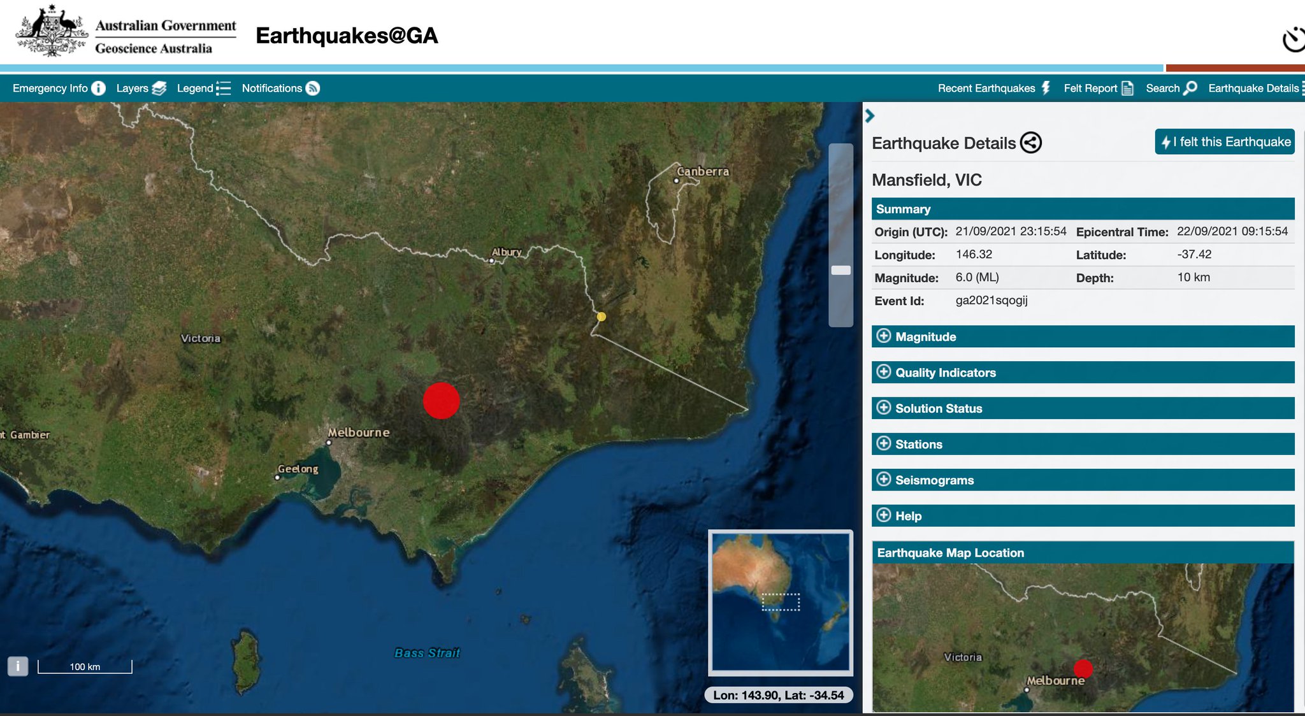Collapse the details panel with chevron
Screen dimensions: 1305x716
pyautogui.click(x=870, y=115)
